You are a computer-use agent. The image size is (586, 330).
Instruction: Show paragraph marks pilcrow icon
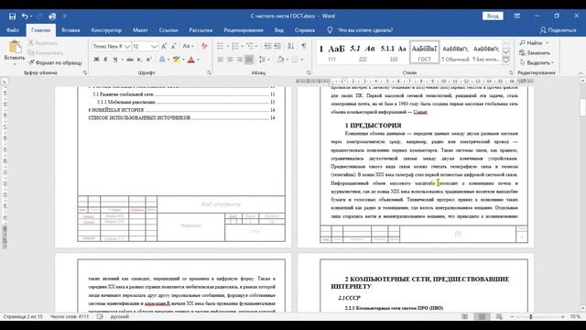[303, 46]
